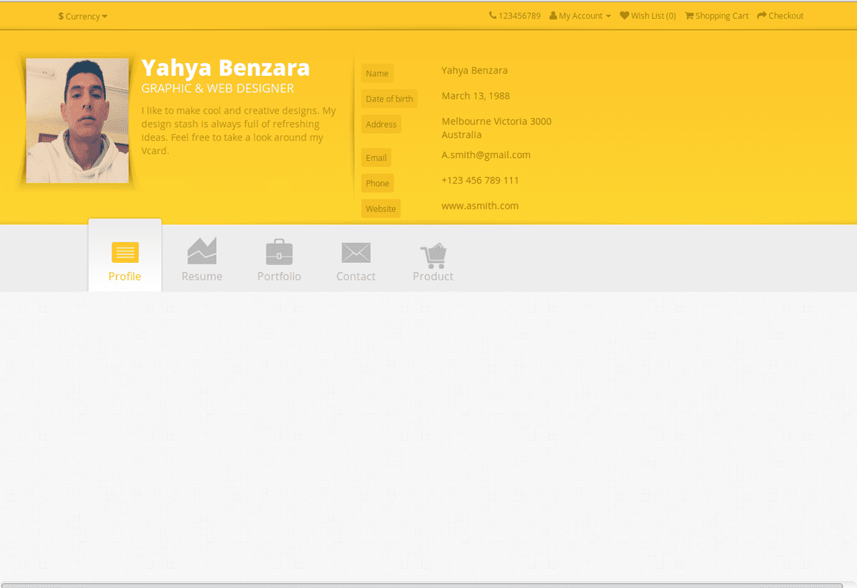
Task: Select the Profile tab icon
Action: [125, 252]
